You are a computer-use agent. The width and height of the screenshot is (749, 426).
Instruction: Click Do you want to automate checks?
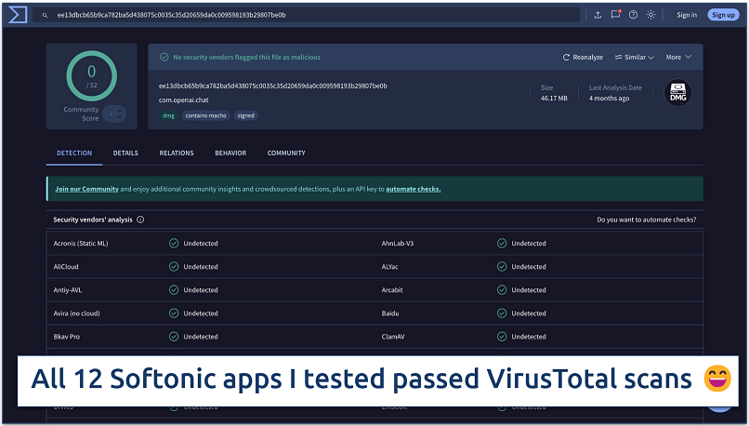pyautogui.click(x=646, y=220)
